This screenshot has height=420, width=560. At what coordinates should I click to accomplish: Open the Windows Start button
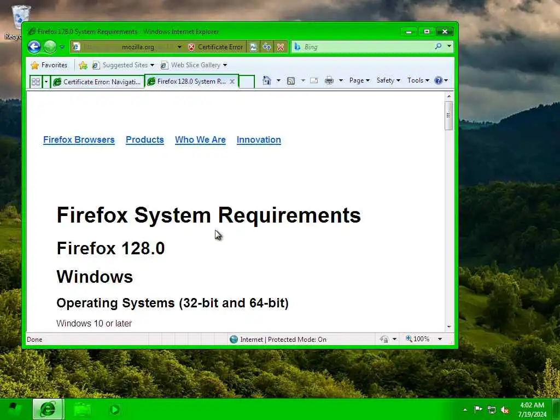(14, 409)
